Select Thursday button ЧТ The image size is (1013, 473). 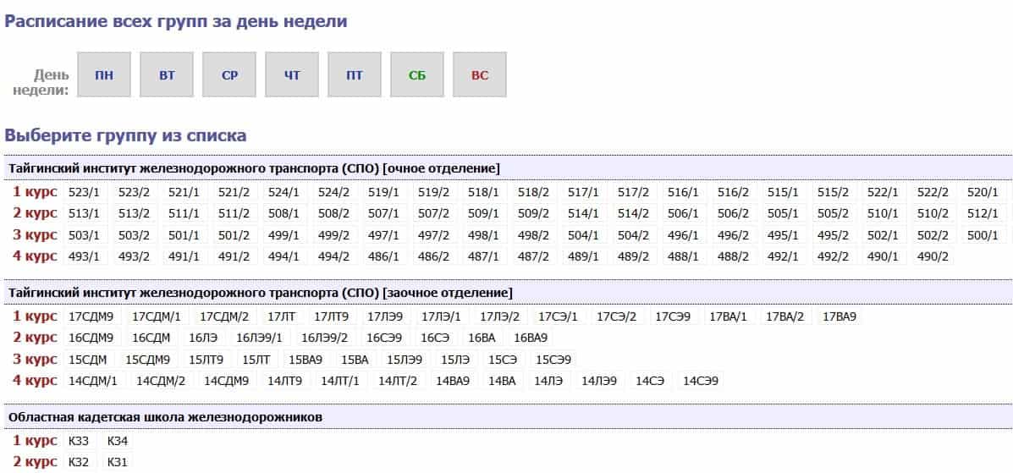pyautogui.click(x=292, y=75)
